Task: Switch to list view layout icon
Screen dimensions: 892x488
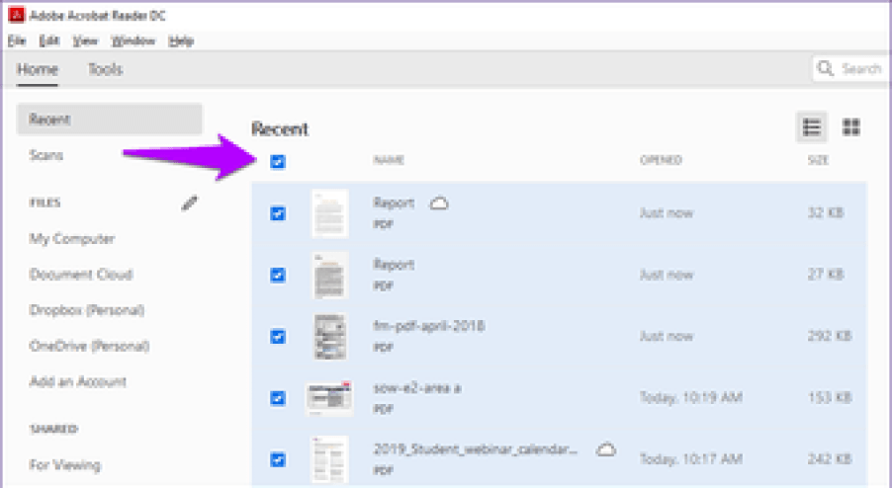Action: (812, 127)
